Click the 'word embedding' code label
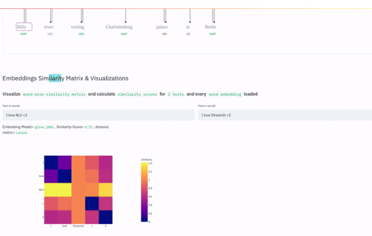Screen dimensions: 372x236 (x=225, y=94)
